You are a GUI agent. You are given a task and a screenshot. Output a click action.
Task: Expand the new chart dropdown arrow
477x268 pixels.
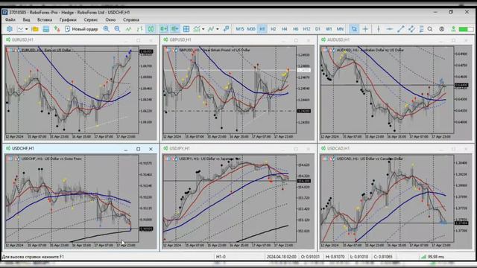(x=27, y=29)
